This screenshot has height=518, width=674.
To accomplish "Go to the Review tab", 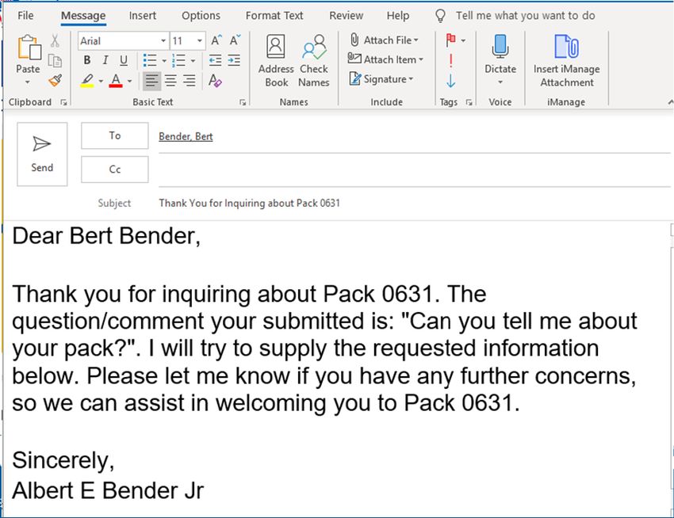I will (x=346, y=16).
